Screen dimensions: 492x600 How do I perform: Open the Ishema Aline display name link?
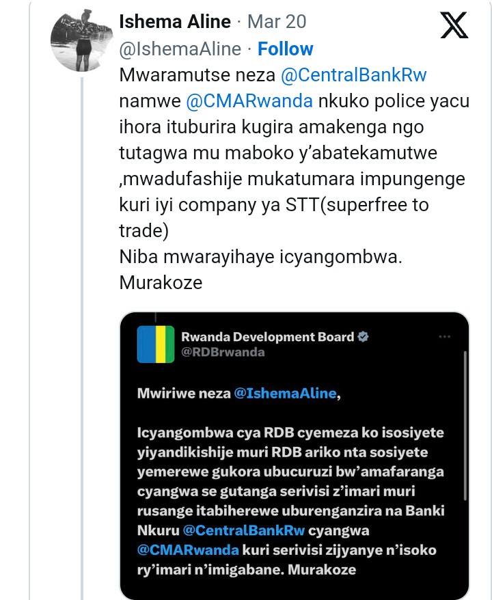click(x=175, y=21)
